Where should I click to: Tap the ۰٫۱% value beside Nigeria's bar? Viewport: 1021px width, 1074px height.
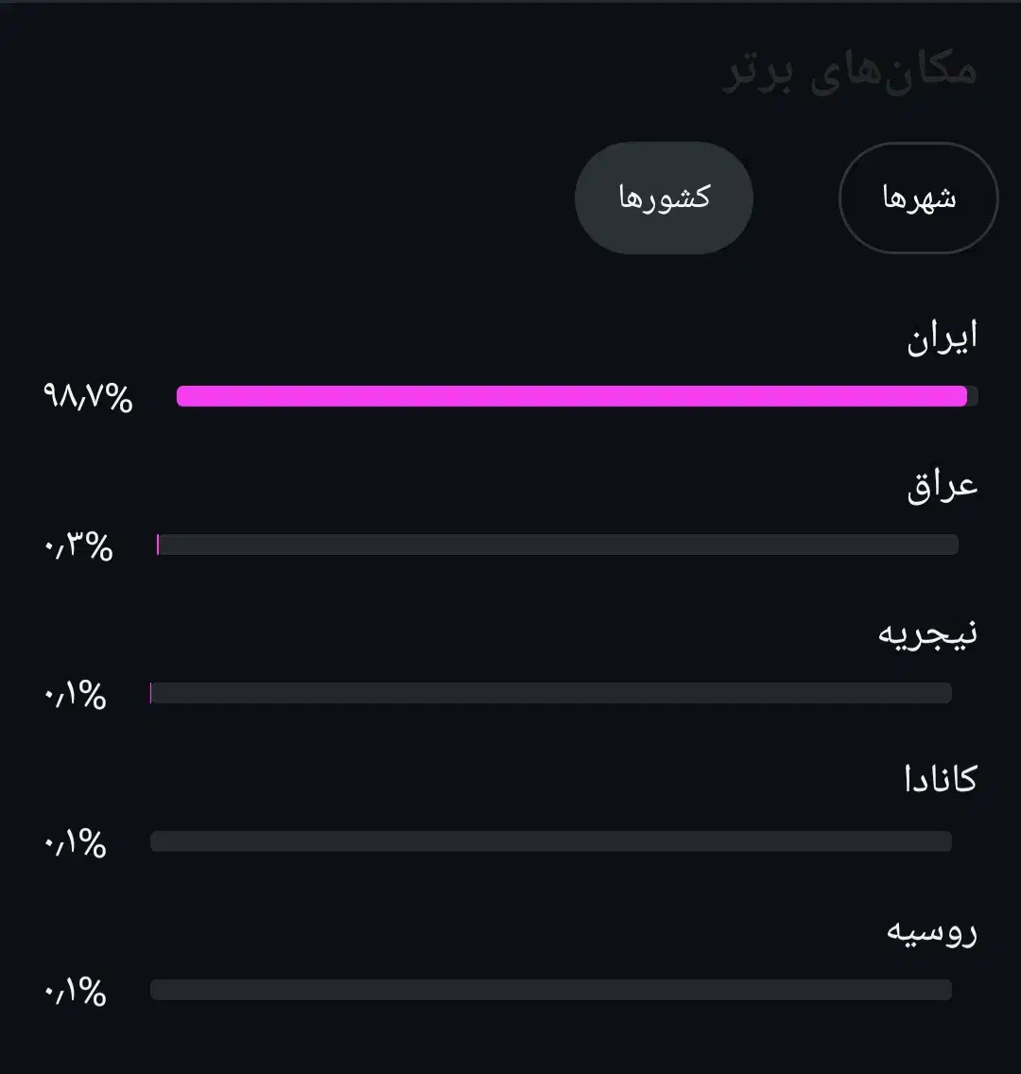75,696
